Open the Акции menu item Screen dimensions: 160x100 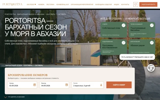click(x=117, y=5)
